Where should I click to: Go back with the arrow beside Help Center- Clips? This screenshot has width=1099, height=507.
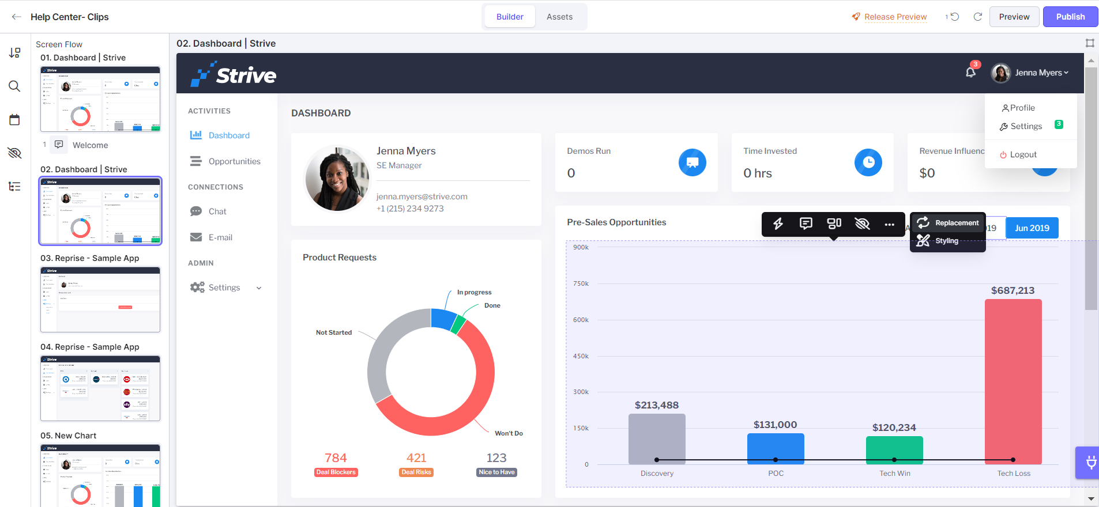tap(16, 17)
